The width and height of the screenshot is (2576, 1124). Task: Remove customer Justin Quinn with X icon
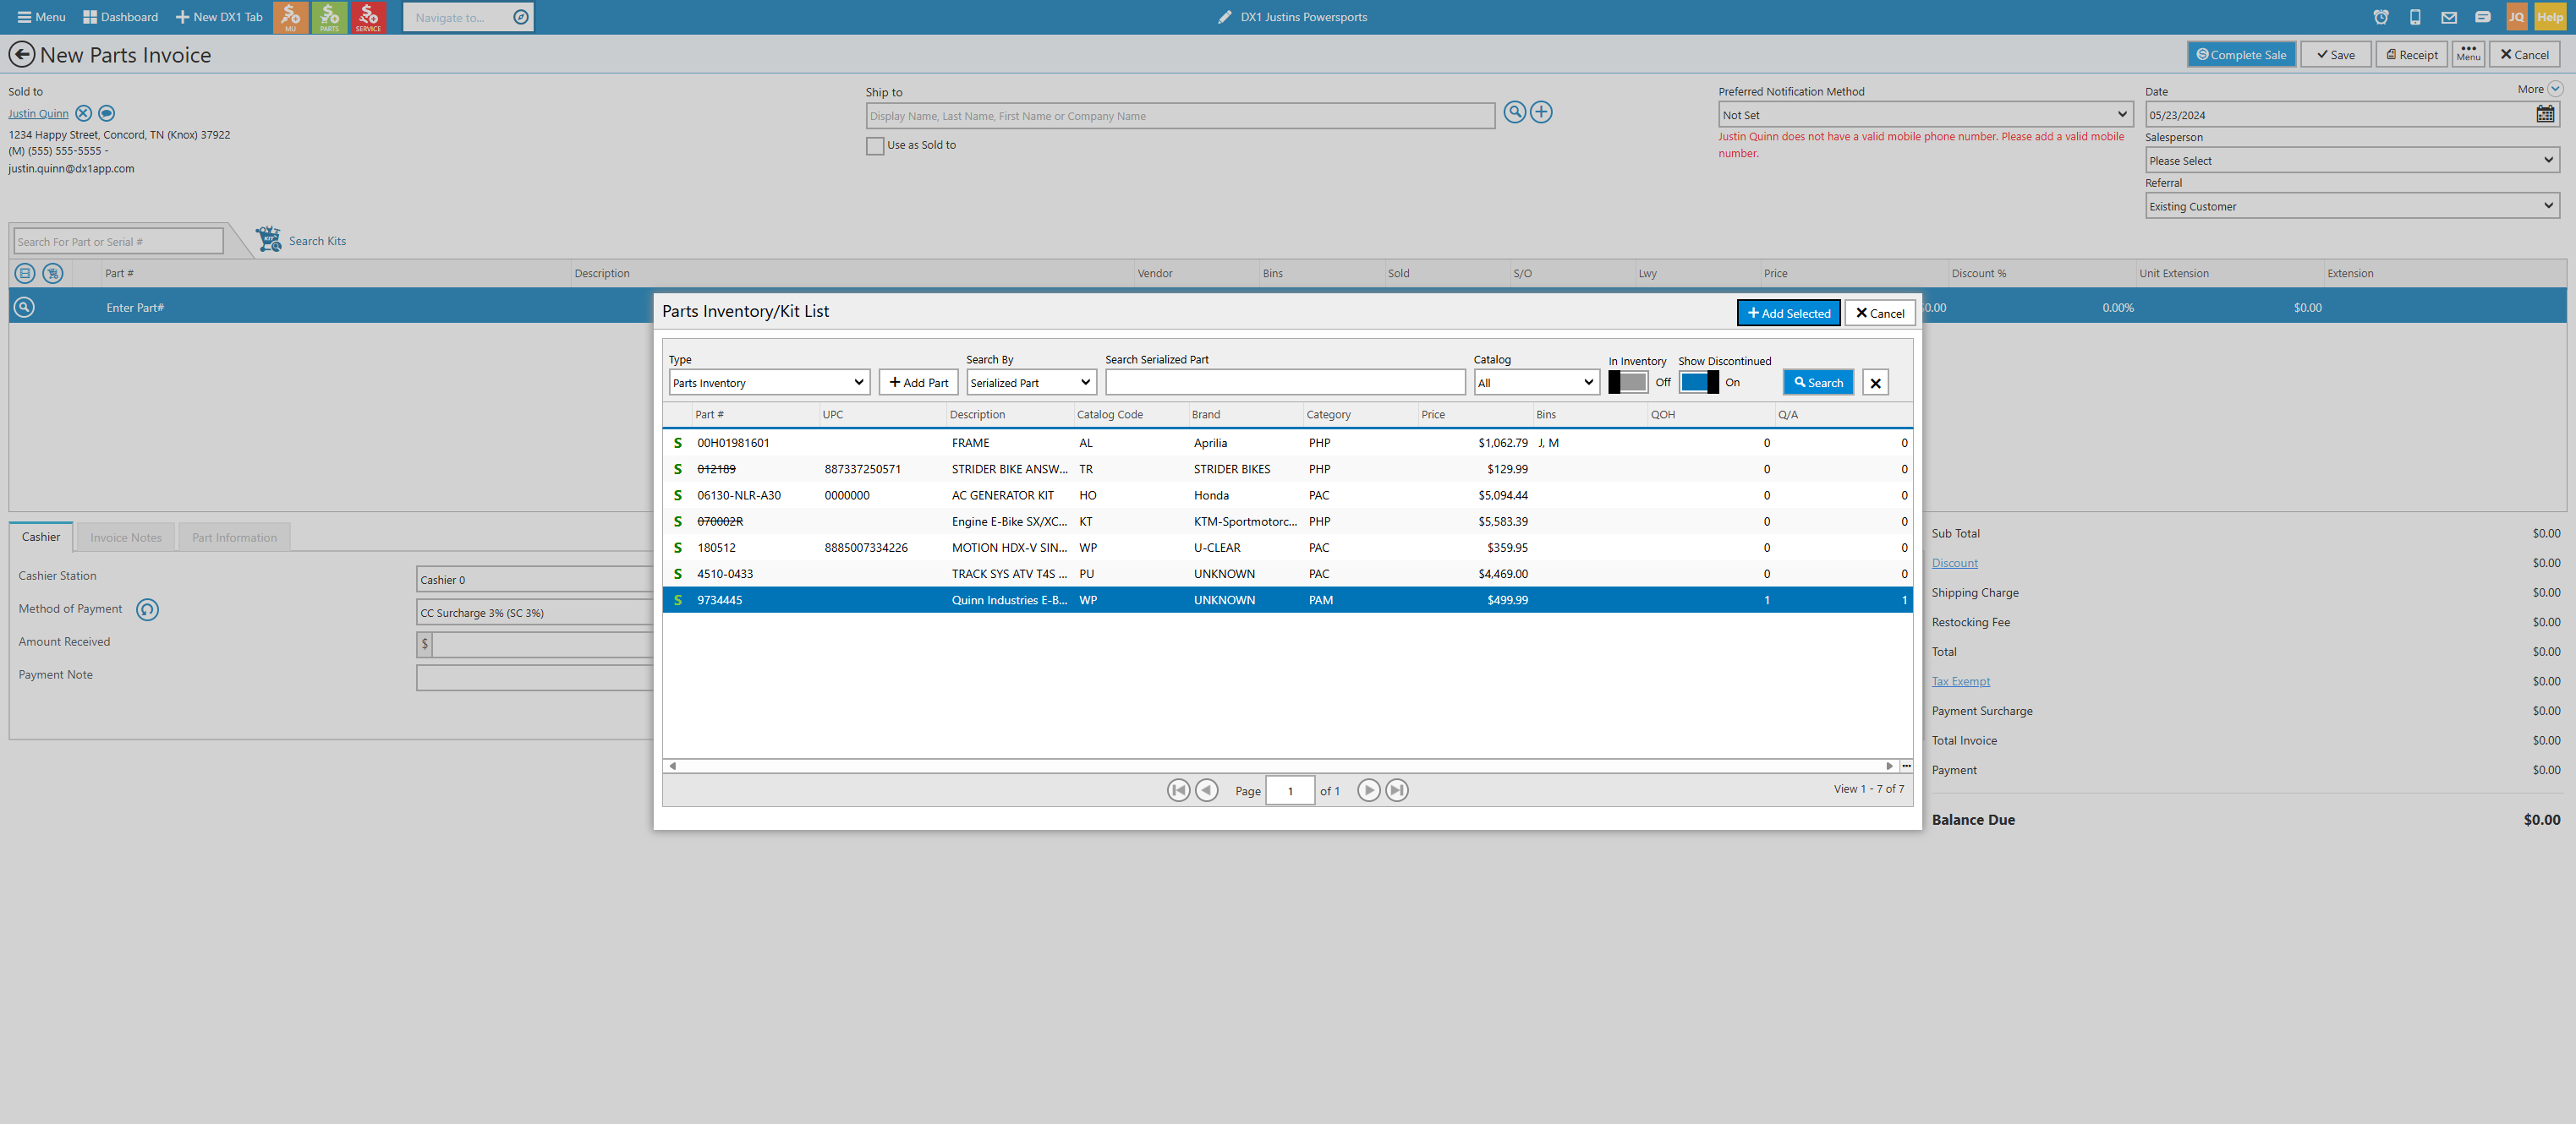point(84,114)
